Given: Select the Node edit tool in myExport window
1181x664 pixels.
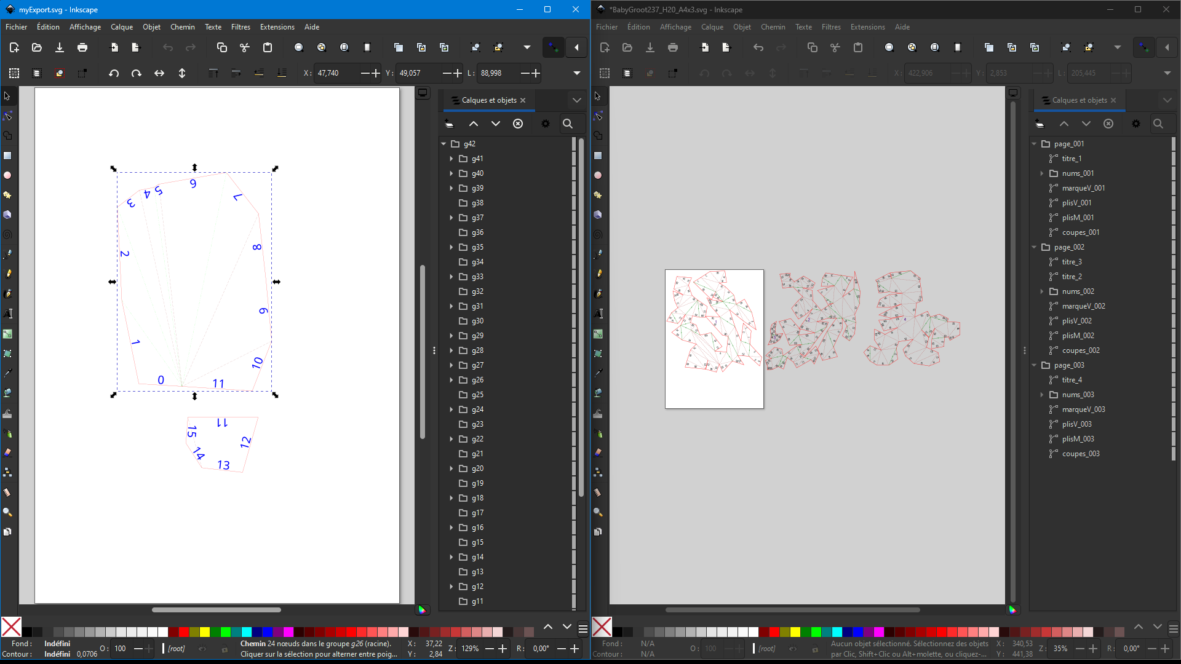Looking at the screenshot, I should coord(7,116).
